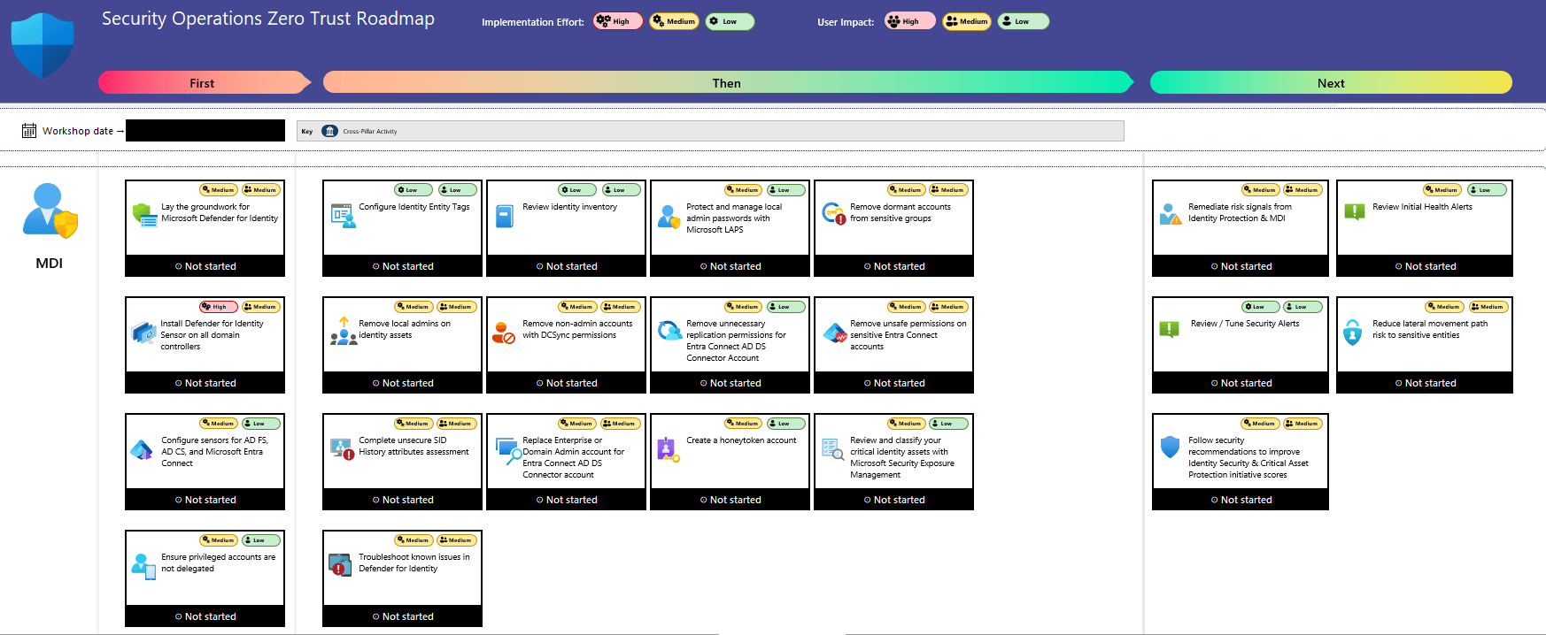Image resolution: width=1546 pixels, height=635 pixels.
Task: Select the First phase arrow
Action: 205,82
